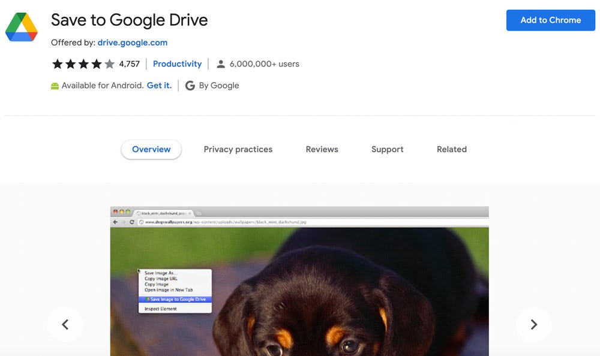Click the 'Get it.' Android link

point(159,85)
